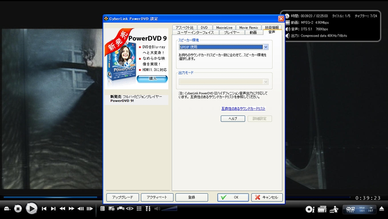Image resolution: width=388 pixels, height=219 pixels.
Task: Click the 登録 button
Action: pyautogui.click(x=191, y=197)
